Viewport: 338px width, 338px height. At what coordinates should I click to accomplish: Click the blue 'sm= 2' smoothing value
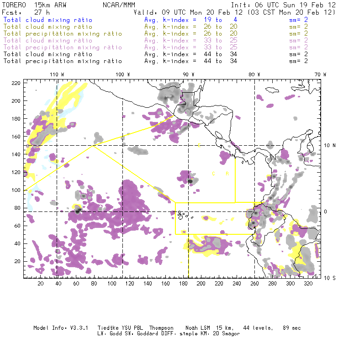coord(298,20)
